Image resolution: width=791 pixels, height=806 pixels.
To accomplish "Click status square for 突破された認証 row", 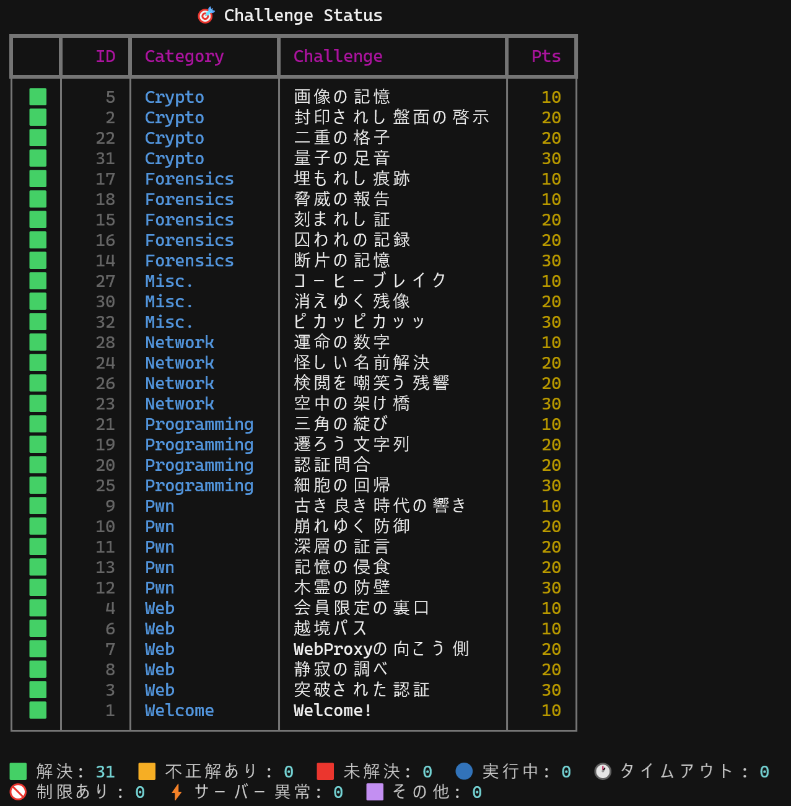I will click(x=38, y=690).
